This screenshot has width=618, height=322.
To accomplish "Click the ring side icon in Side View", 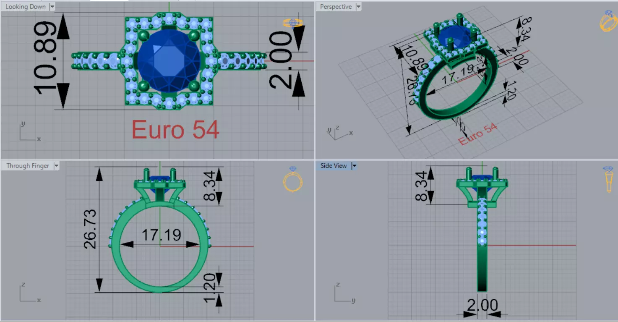I will pyautogui.click(x=608, y=179).
